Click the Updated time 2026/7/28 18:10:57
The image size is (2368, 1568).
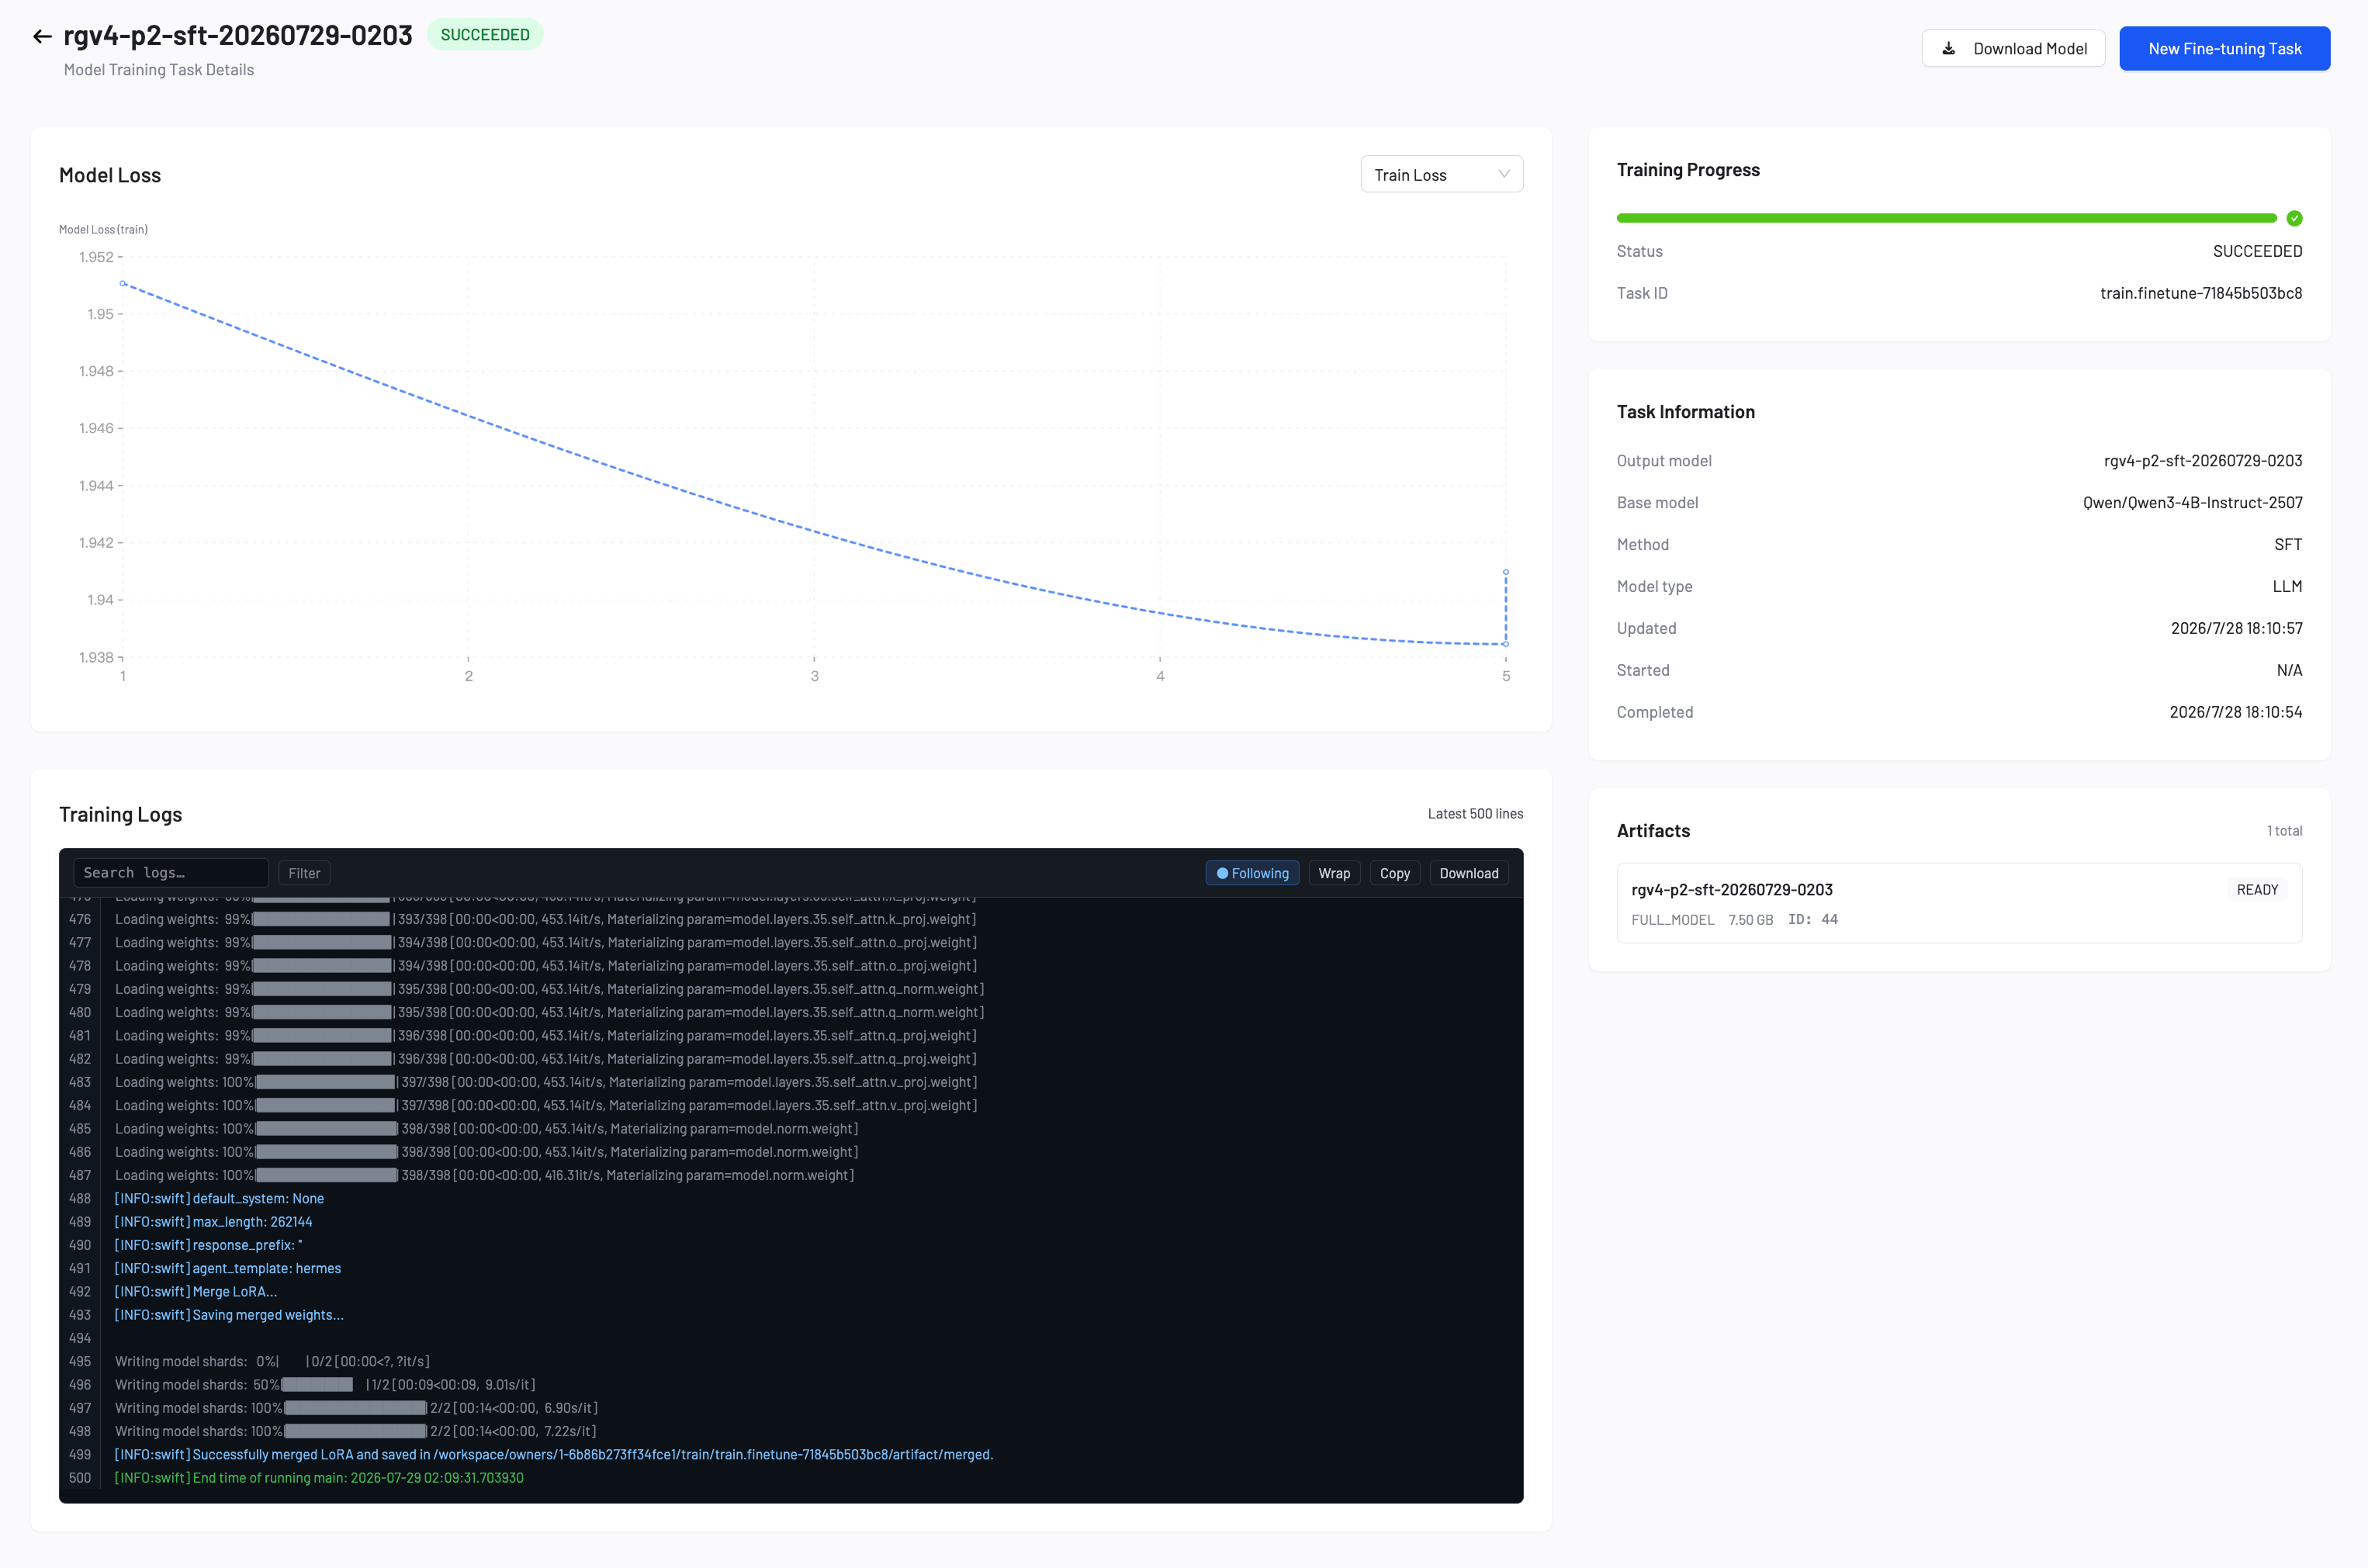pos(2236,628)
